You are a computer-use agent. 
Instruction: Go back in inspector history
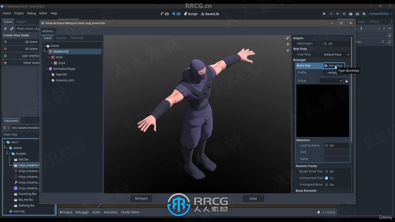tap(379, 29)
